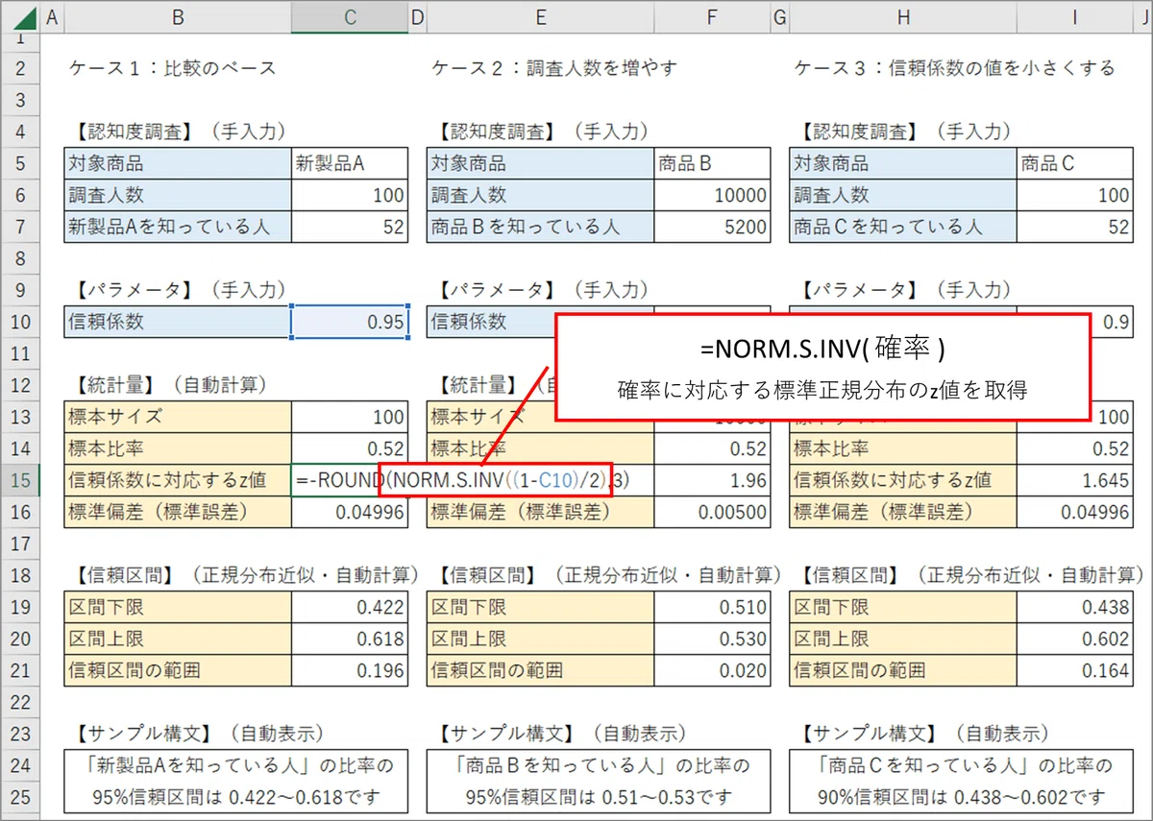Click the interval range cell 0.196

point(350,670)
